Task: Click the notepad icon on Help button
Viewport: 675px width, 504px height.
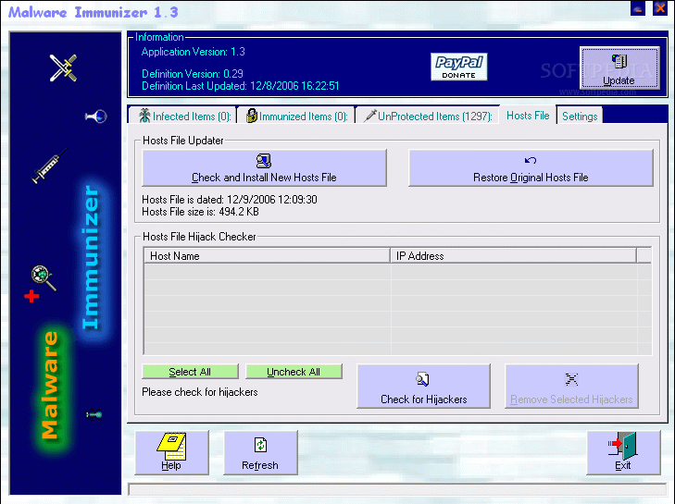Action: pos(171,447)
